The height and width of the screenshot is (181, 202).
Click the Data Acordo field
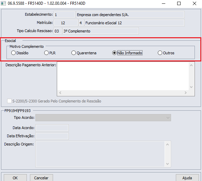coord(52,128)
